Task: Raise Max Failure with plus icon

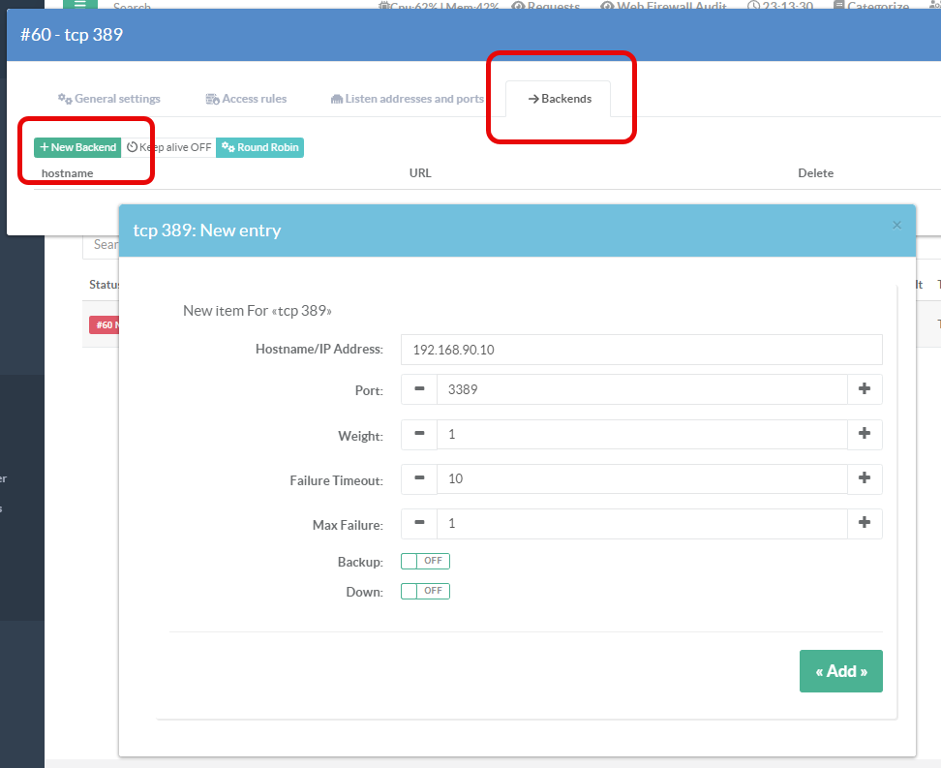Action: [865, 524]
